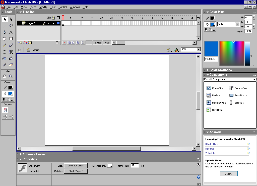Collapse the Components panel
Screen dimensions: 257x186
point(208,75)
